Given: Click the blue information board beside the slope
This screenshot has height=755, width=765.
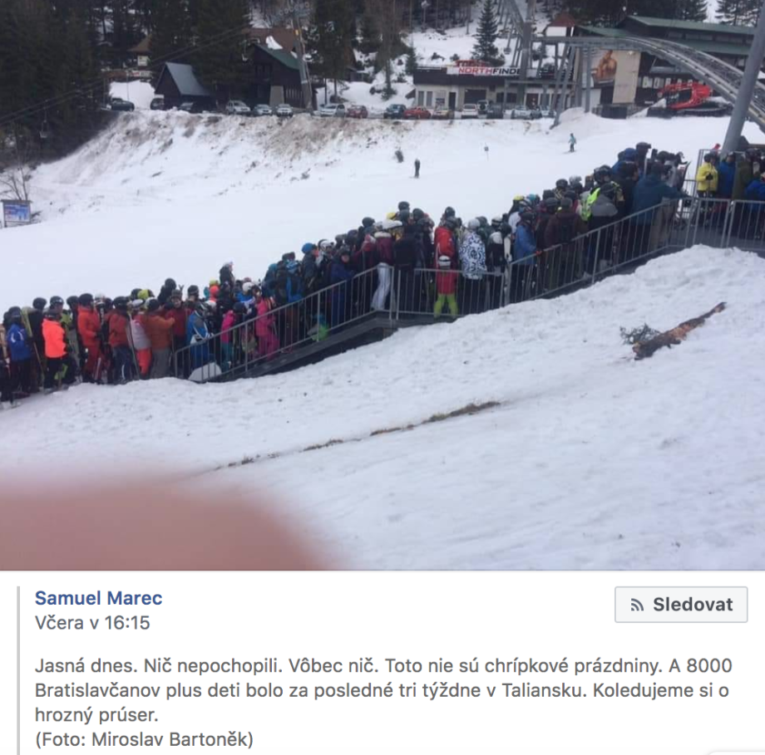Looking at the screenshot, I should [x=15, y=213].
